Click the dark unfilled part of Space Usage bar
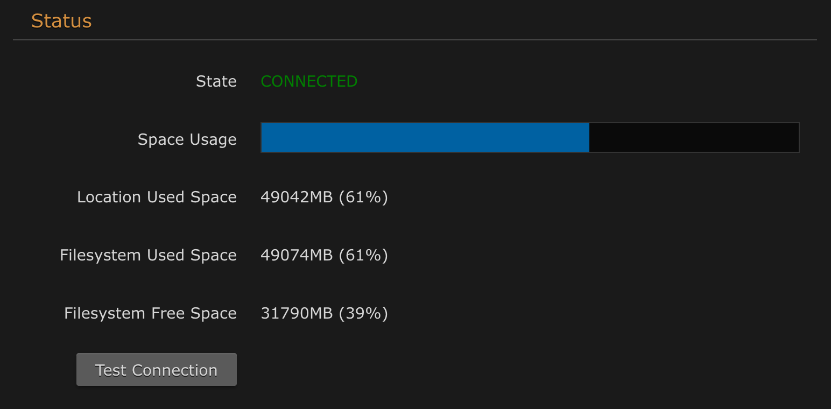The image size is (831, 409). [694, 138]
